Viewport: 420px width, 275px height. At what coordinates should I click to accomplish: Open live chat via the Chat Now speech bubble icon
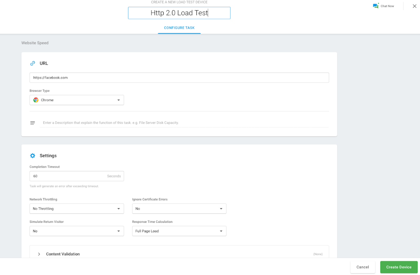[x=375, y=6]
